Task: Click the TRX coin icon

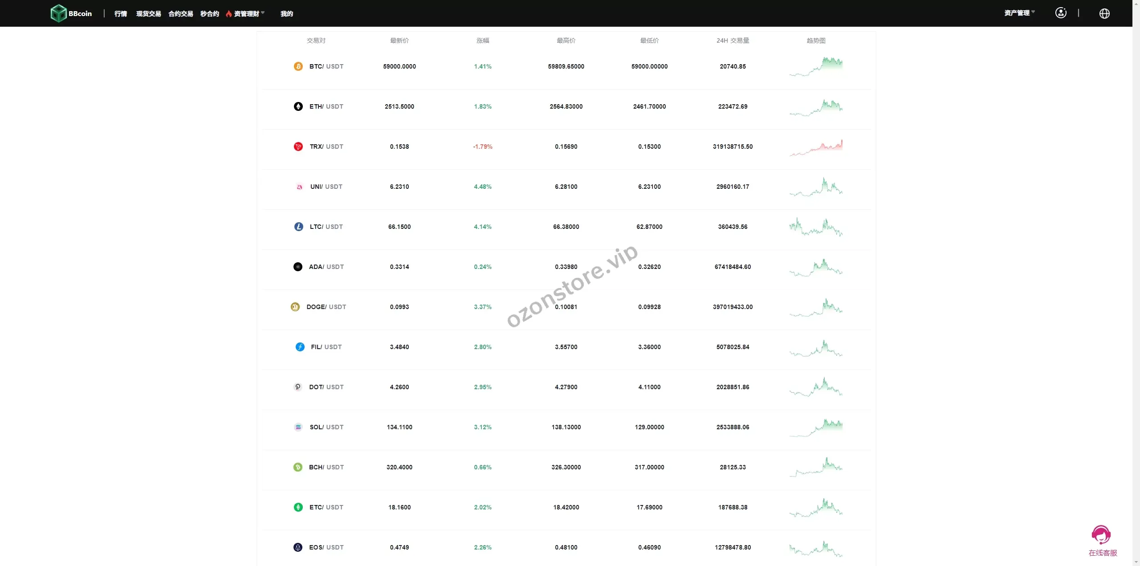Action: pos(298,147)
